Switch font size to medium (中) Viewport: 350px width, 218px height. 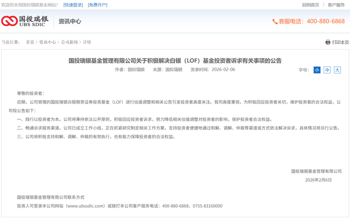point(327,70)
